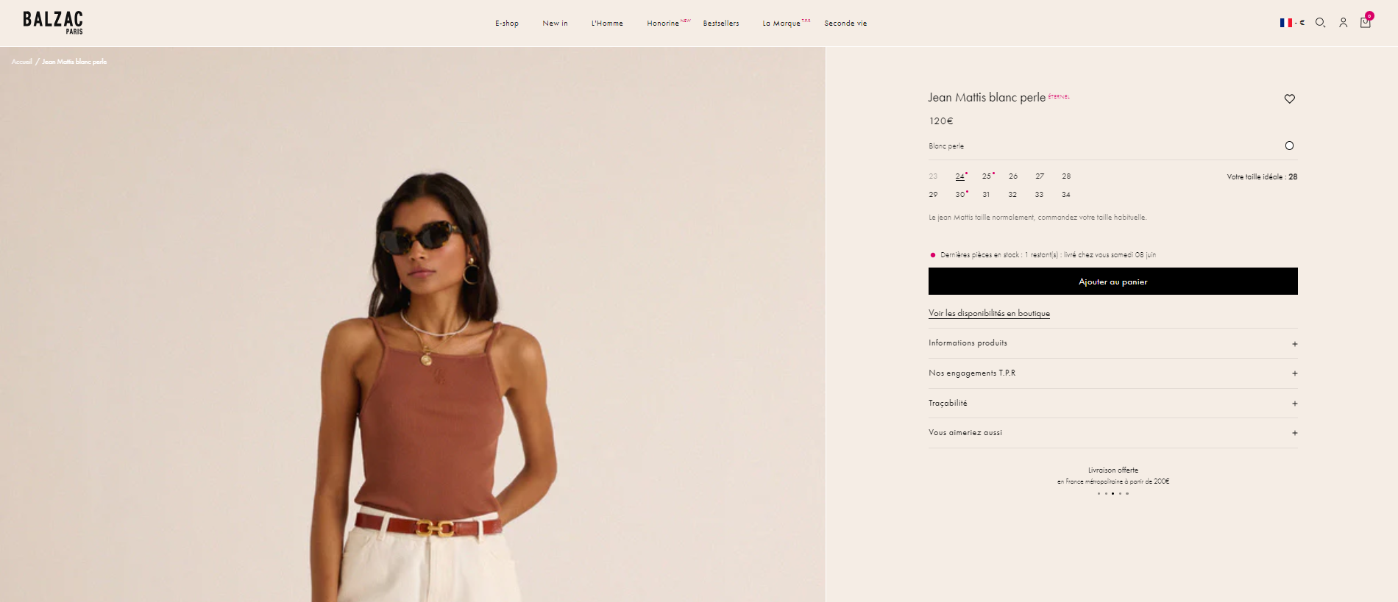This screenshot has width=1398, height=602.
Task: Click the French flag currency selector
Action: point(1292,23)
